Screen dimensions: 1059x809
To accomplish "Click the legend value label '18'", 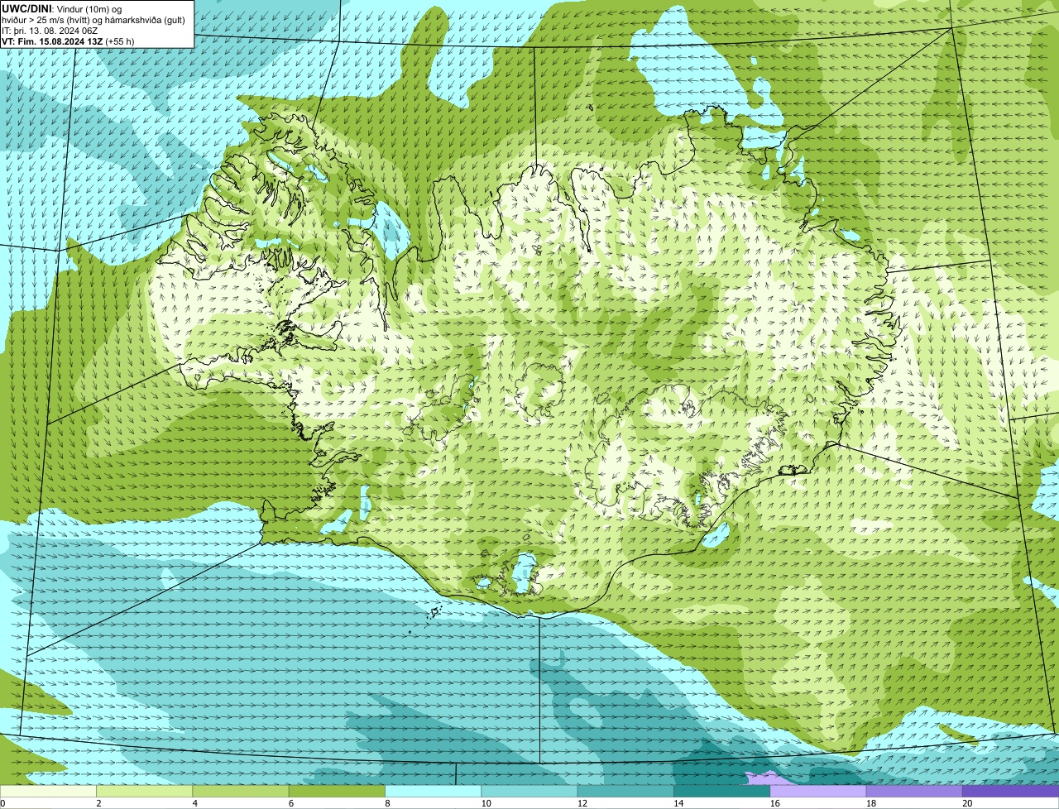I will pyautogui.click(x=870, y=803).
